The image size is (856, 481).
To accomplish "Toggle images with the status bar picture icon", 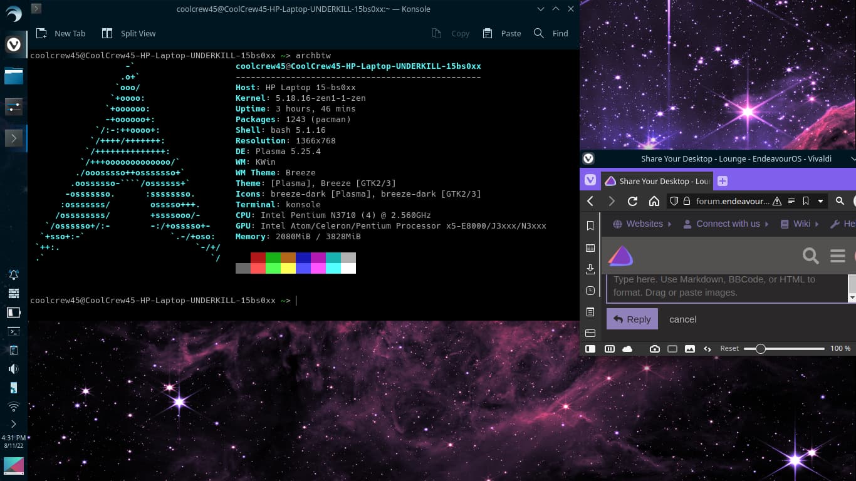I will [x=690, y=349].
